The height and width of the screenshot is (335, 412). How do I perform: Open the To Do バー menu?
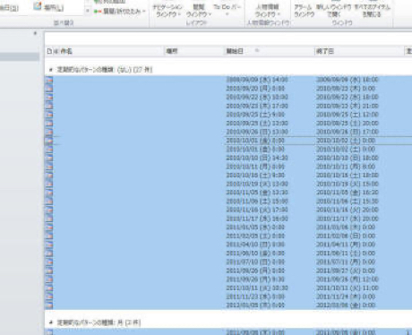pos(227,10)
